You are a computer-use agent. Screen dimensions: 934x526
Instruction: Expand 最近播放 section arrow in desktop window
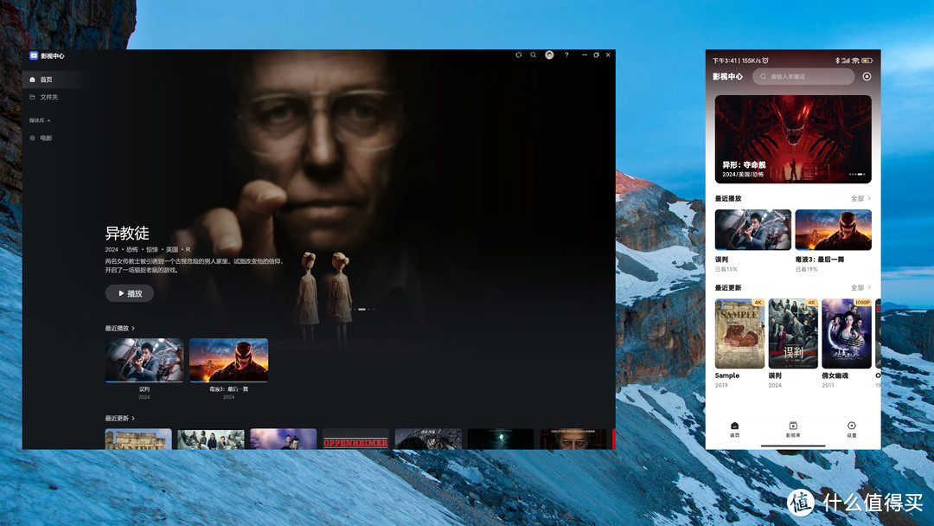pos(133,328)
